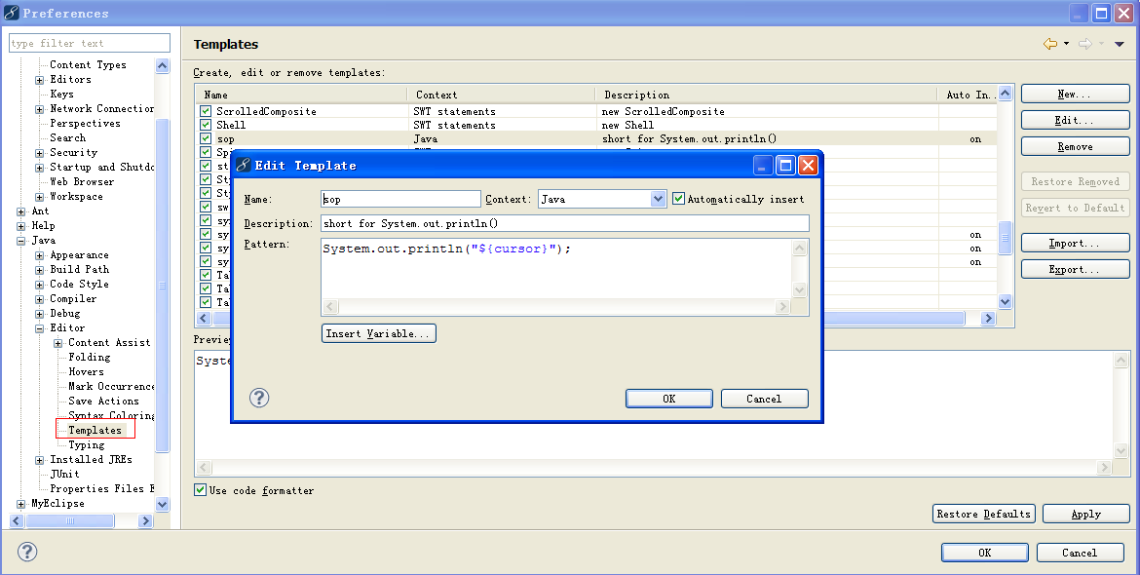Select Keys in the tree
The height and width of the screenshot is (575, 1140).
(61, 94)
